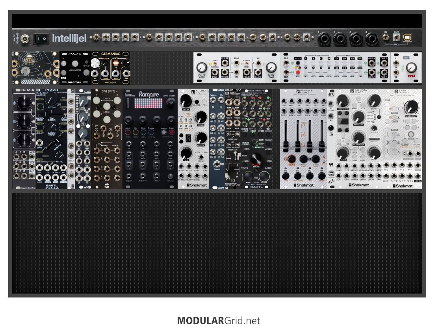438x329 pixels.
Task: Adjust the Neo Trinity RATE knob
Action: coord(256,159)
